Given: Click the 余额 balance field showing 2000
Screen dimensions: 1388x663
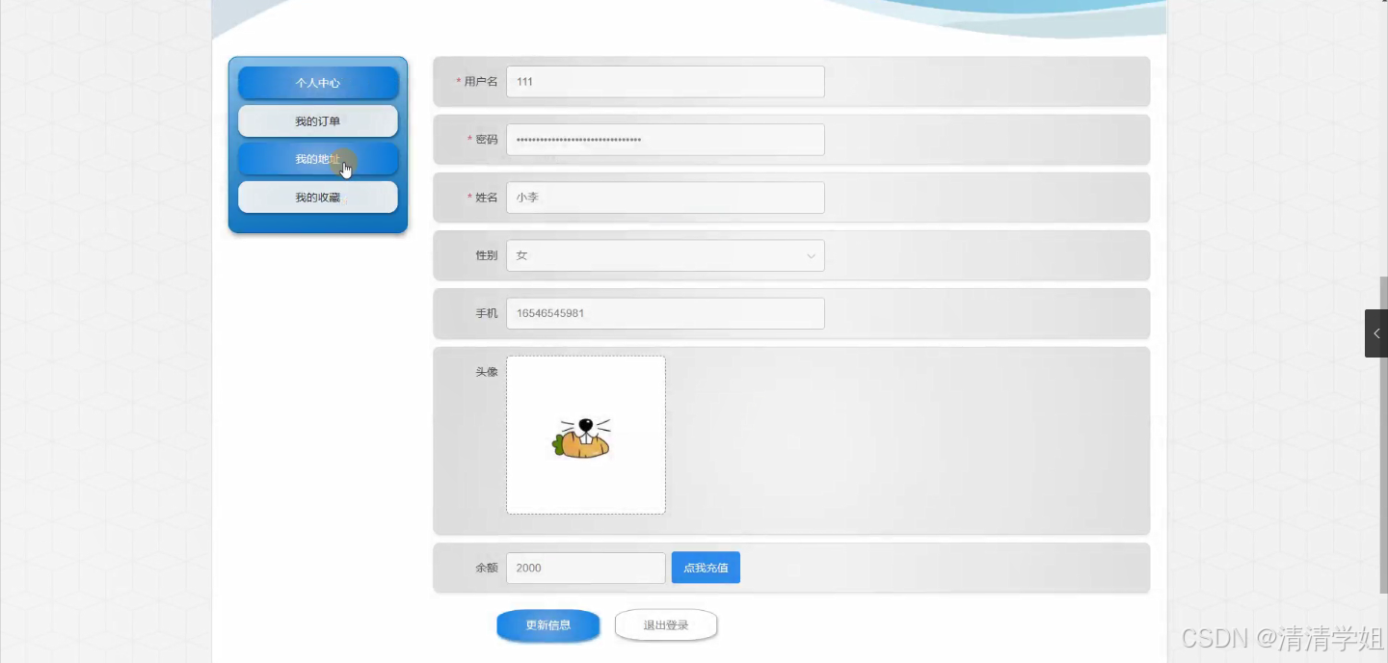Looking at the screenshot, I should [586, 568].
